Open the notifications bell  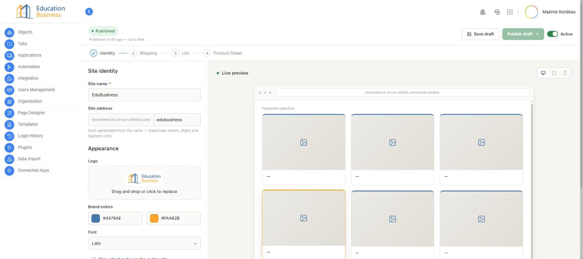(483, 12)
